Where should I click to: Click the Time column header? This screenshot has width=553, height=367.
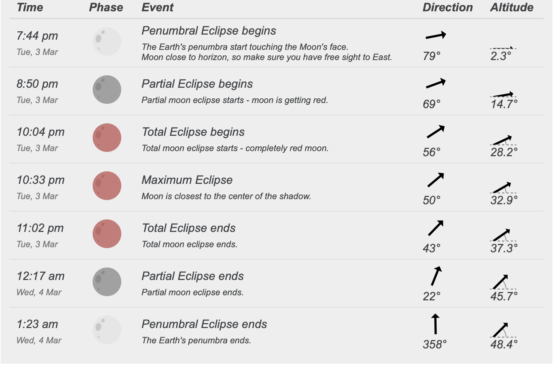pos(30,7)
